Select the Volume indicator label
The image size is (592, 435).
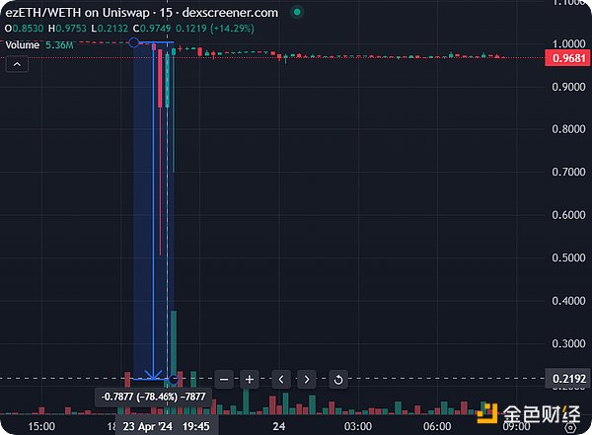click(23, 44)
